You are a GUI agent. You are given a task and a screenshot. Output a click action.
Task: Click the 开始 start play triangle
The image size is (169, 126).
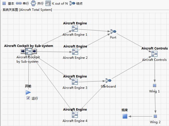pos(28,92)
